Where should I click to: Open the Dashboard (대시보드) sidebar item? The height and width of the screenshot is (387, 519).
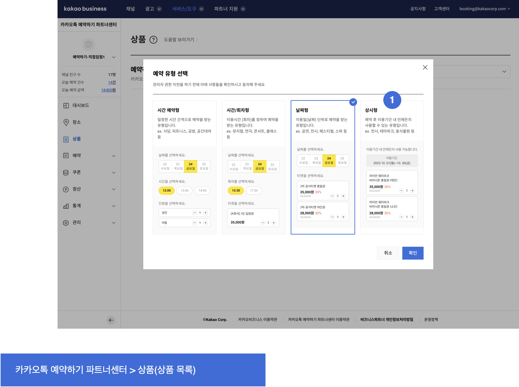pyautogui.click(x=81, y=106)
